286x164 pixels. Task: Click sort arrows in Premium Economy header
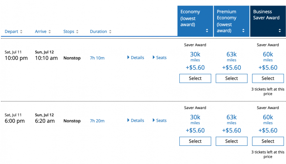[x=243, y=31]
